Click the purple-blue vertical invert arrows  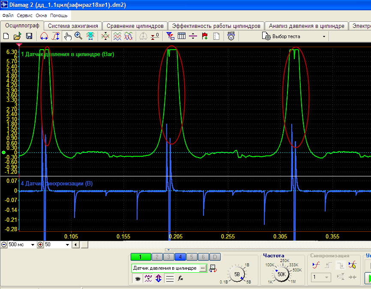click(x=159, y=279)
